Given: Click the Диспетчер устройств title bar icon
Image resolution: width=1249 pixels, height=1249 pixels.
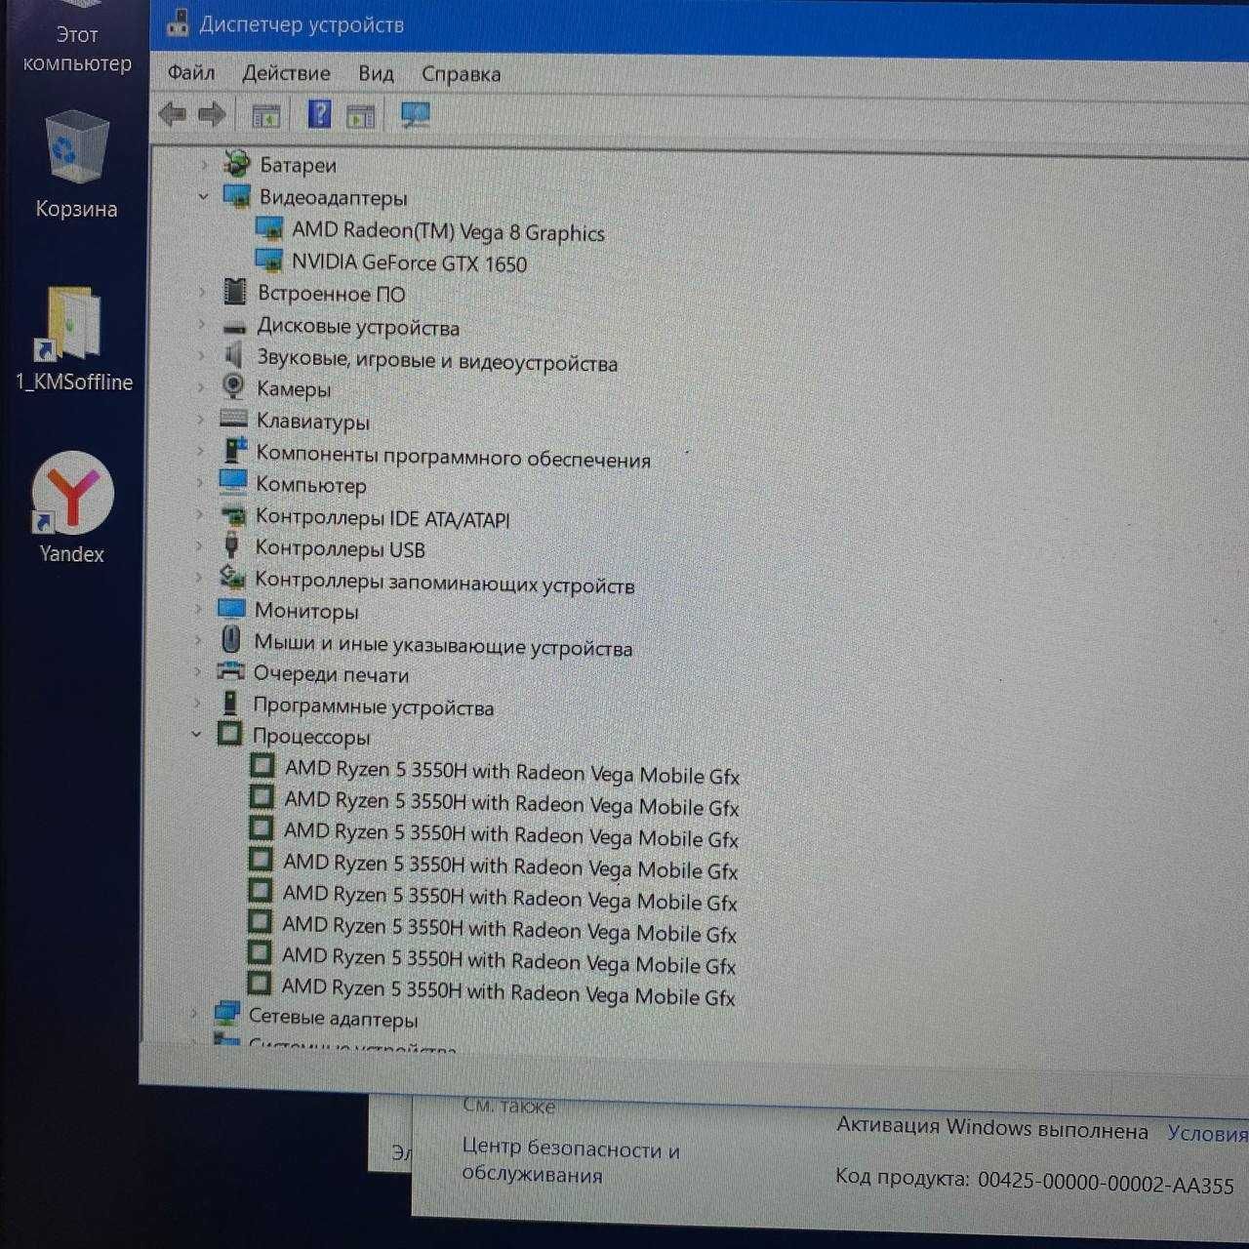Looking at the screenshot, I should pos(178,23).
